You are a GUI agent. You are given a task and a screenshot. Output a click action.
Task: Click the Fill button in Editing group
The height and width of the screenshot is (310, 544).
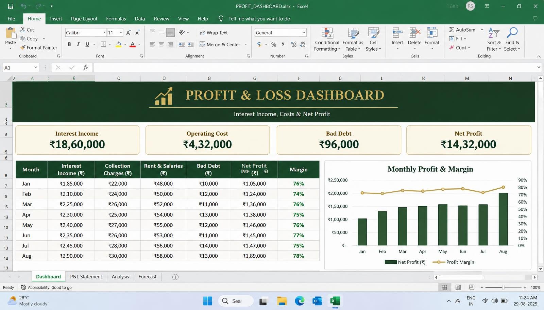[458, 39]
